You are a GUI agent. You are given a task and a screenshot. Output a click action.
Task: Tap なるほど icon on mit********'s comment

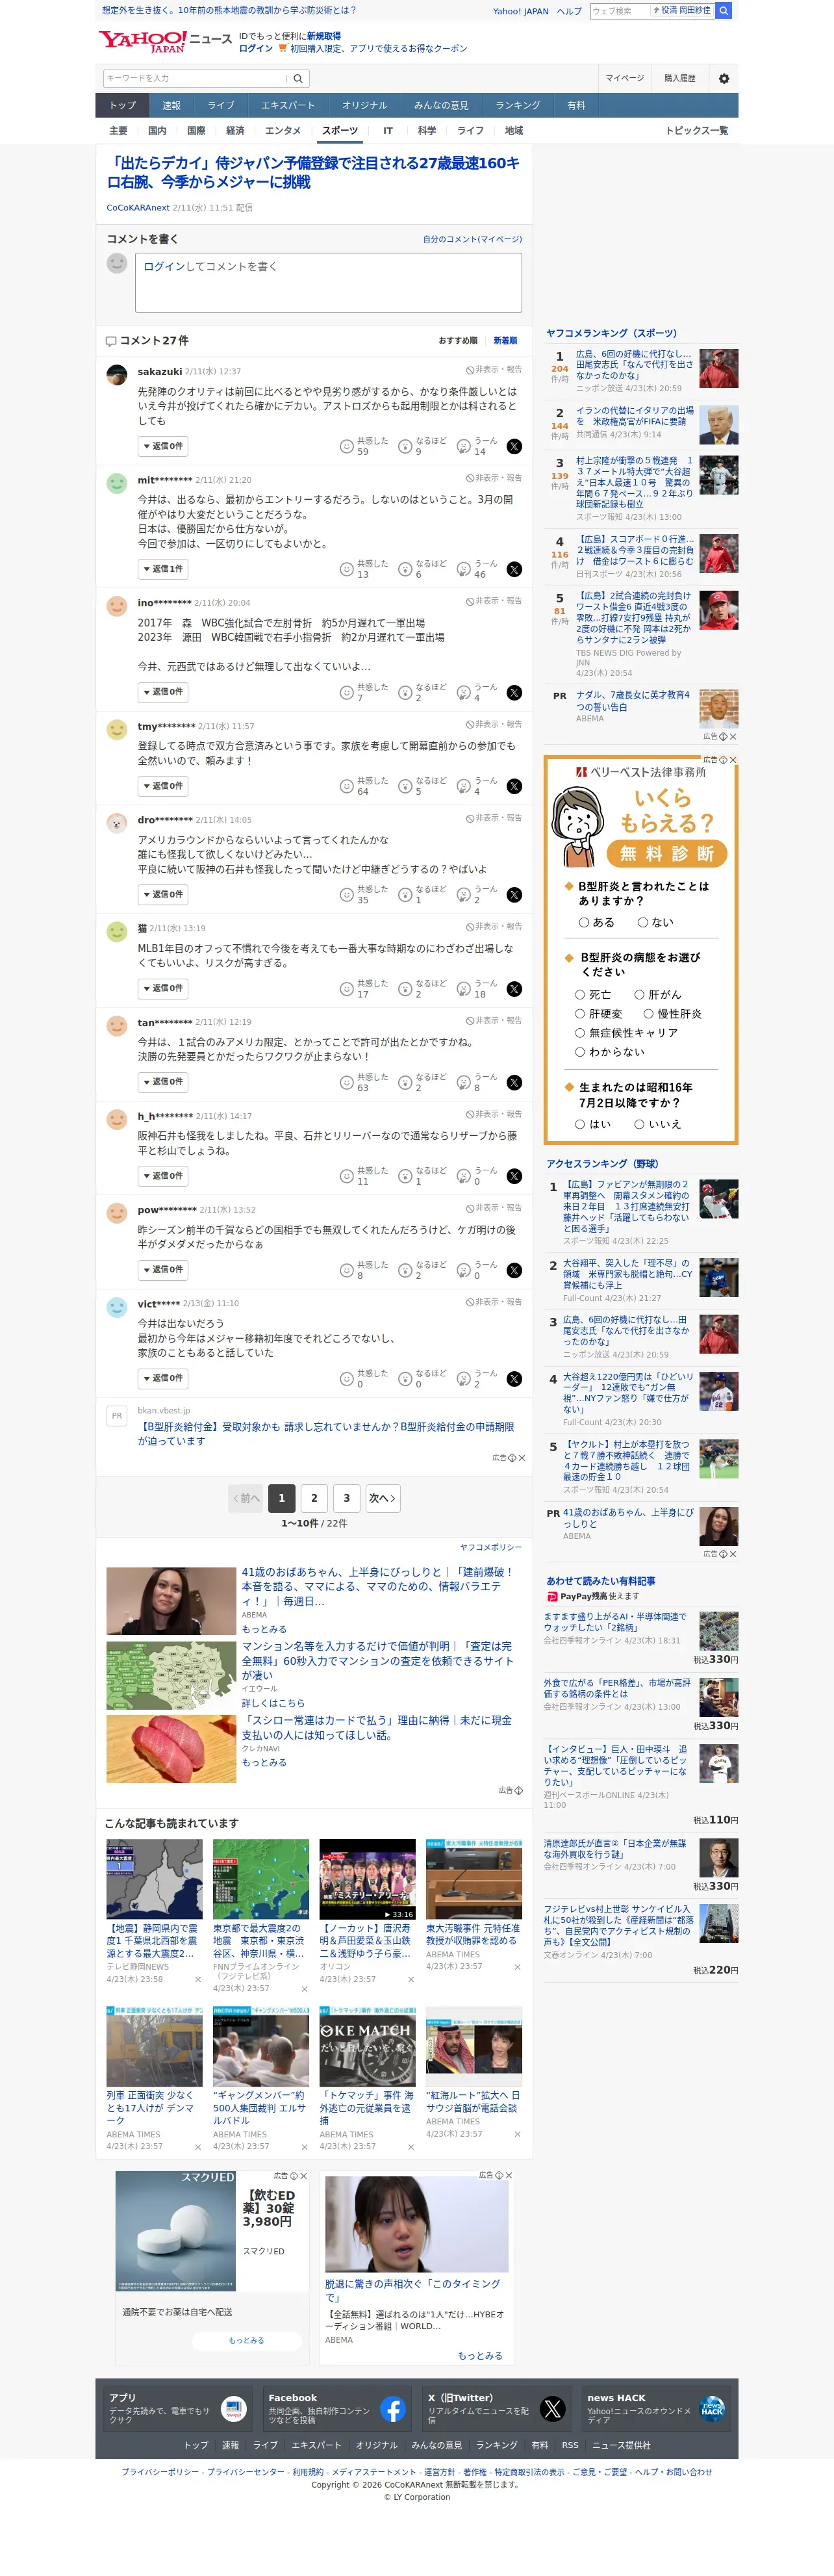click(x=405, y=570)
